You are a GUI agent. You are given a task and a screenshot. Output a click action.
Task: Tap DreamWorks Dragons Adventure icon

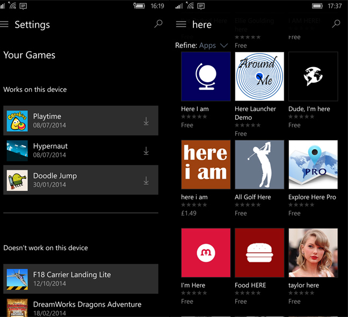(17, 308)
